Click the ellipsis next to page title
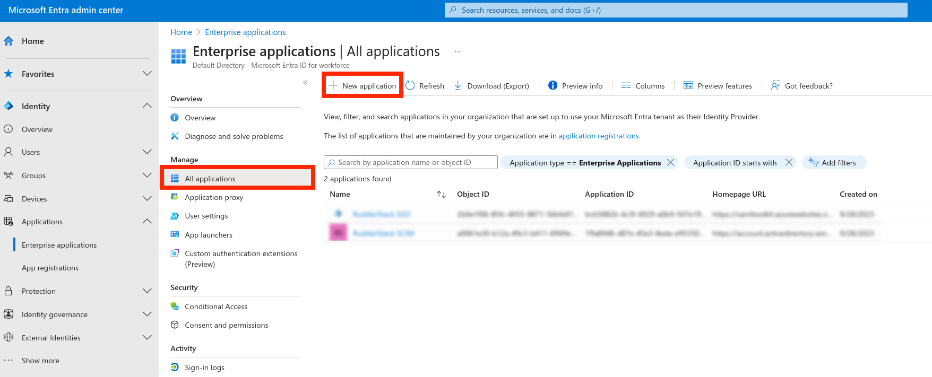This screenshot has height=377, width=932. point(459,52)
